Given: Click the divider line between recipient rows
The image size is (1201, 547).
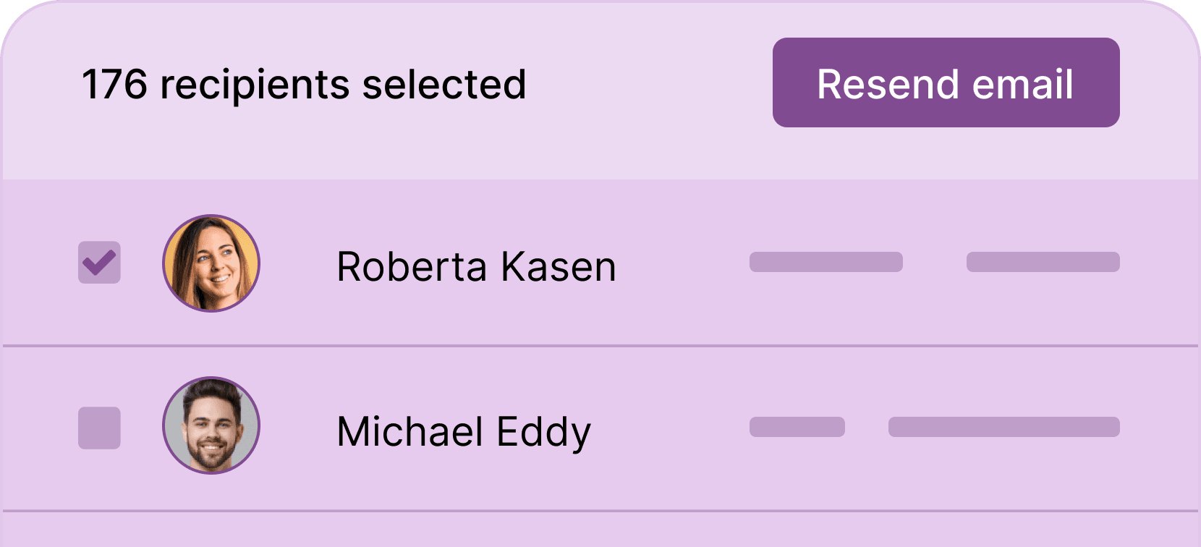Looking at the screenshot, I should pyautogui.click(x=600, y=346).
